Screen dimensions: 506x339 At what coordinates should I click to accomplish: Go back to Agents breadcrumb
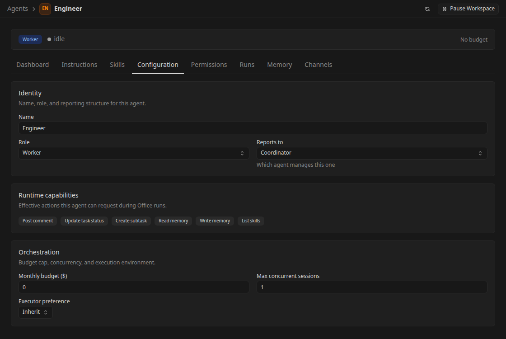[18, 9]
